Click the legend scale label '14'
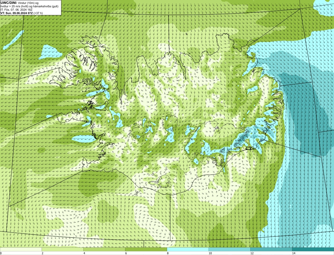The height and width of the screenshot is (255, 334). (x=294, y=253)
